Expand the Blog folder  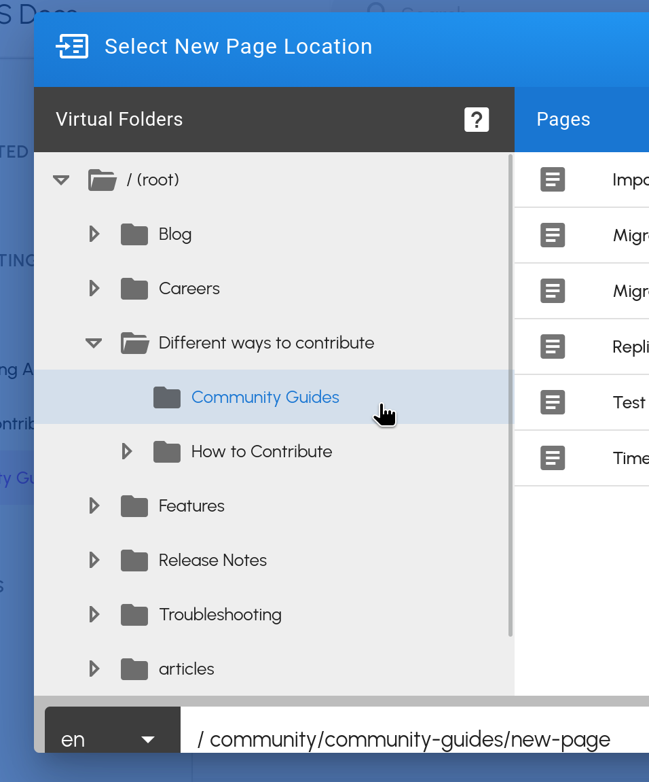pos(94,234)
